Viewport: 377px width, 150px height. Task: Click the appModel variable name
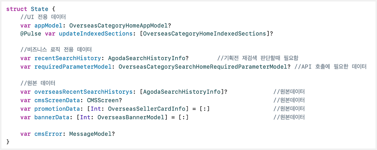[48, 25]
